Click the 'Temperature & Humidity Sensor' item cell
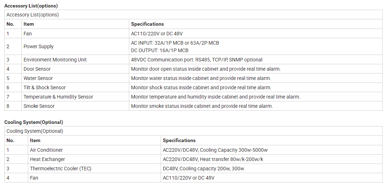 (58, 97)
